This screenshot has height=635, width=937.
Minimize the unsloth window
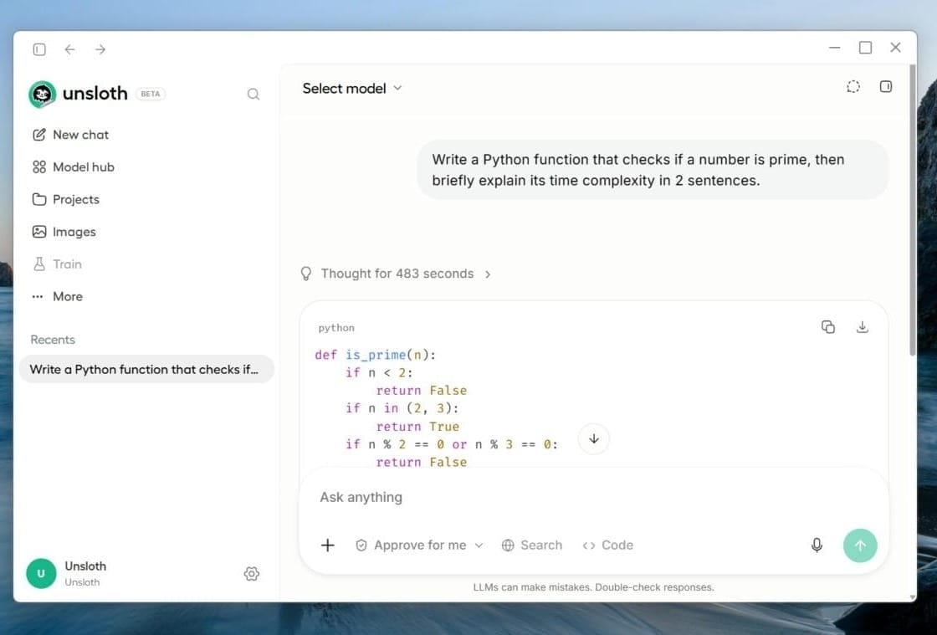point(835,48)
